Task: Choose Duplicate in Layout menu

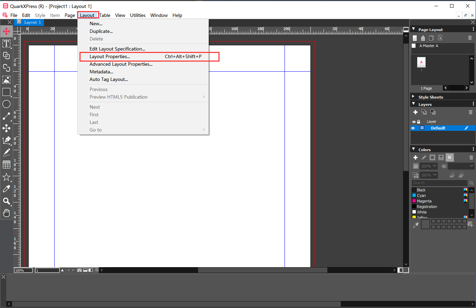Action: pos(101,31)
